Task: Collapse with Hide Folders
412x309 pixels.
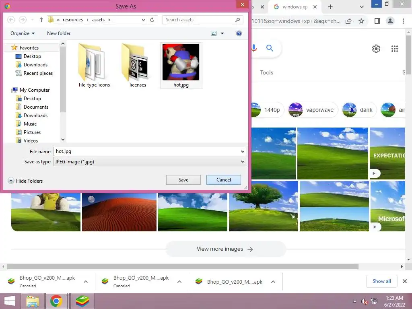Action: tap(25, 181)
